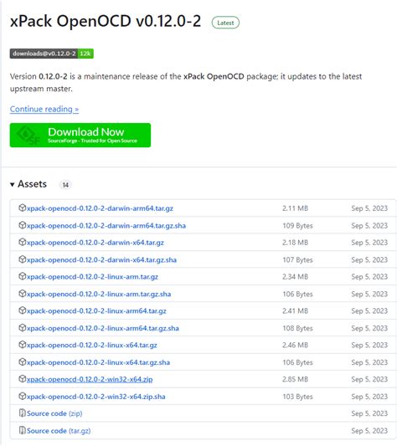Image resolution: width=397 pixels, height=446 pixels.
Task: Click package icon beside linux-arm64.tar.gz
Action: point(23,310)
